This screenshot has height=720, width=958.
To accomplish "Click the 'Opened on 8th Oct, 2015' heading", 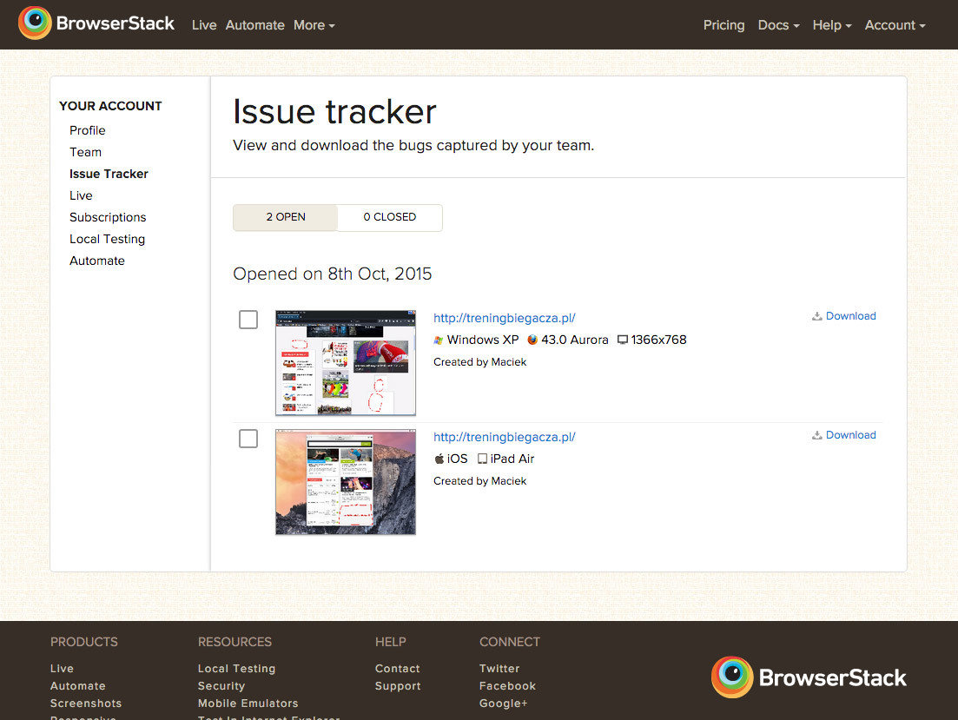I will [x=333, y=274].
